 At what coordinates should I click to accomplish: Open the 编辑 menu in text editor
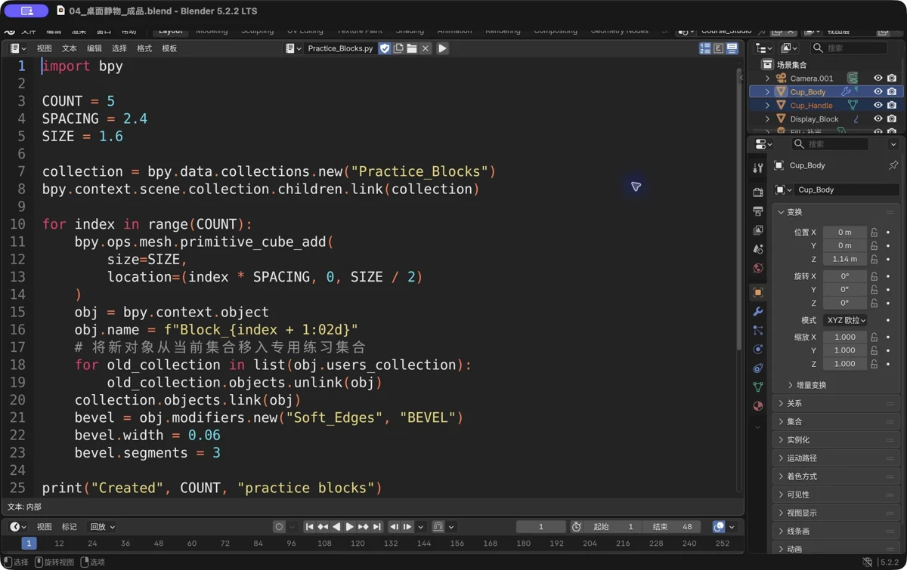(94, 48)
